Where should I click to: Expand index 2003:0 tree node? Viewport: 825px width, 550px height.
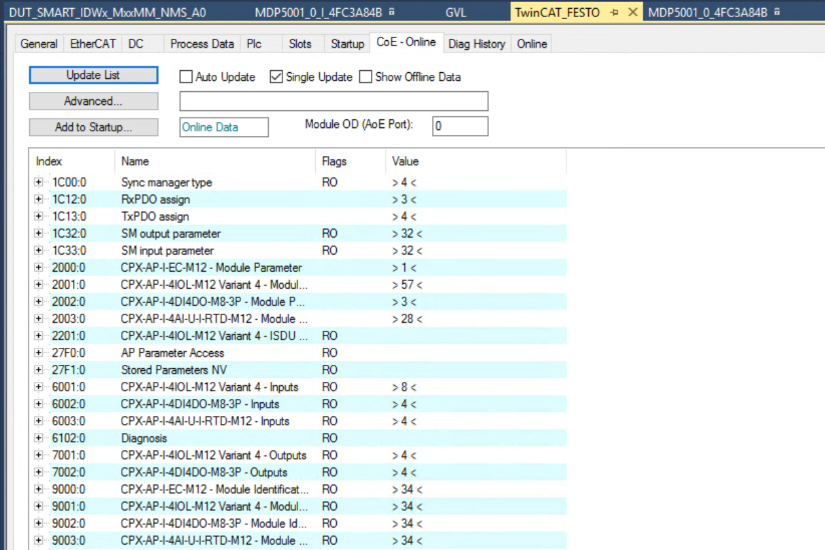(x=39, y=319)
